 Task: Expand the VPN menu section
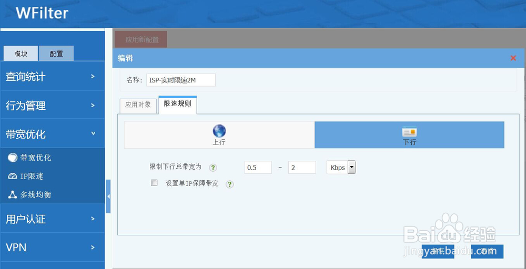point(53,247)
